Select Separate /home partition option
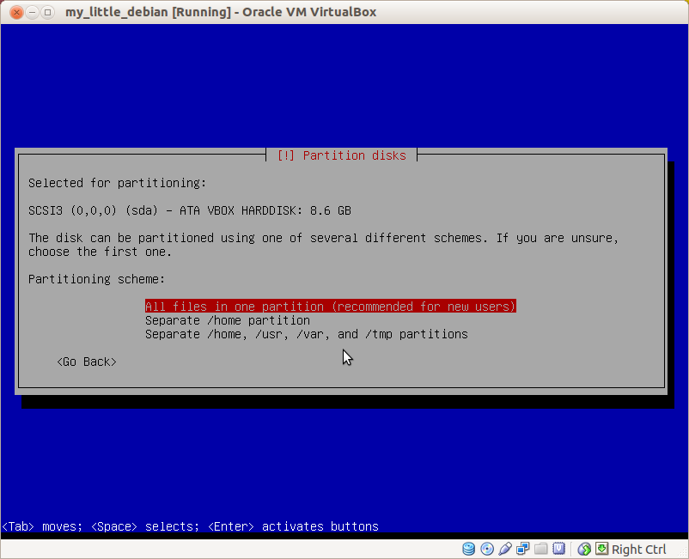 [228, 320]
